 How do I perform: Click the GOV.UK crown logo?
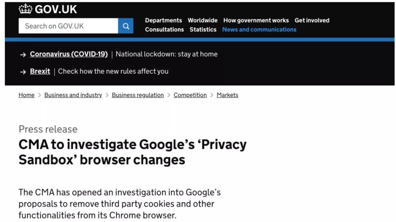coord(26,9)
